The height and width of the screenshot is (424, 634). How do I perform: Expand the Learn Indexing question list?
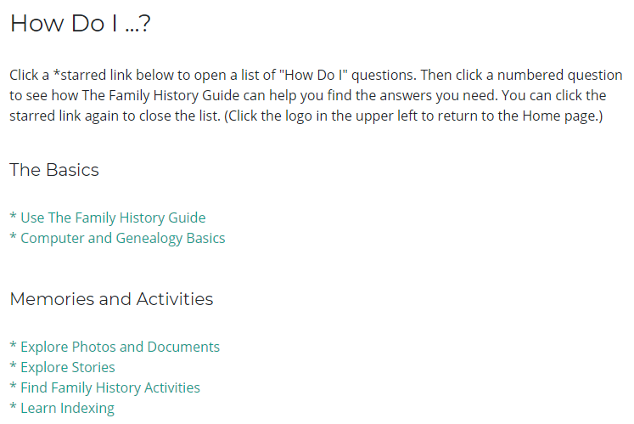[67, 408]
